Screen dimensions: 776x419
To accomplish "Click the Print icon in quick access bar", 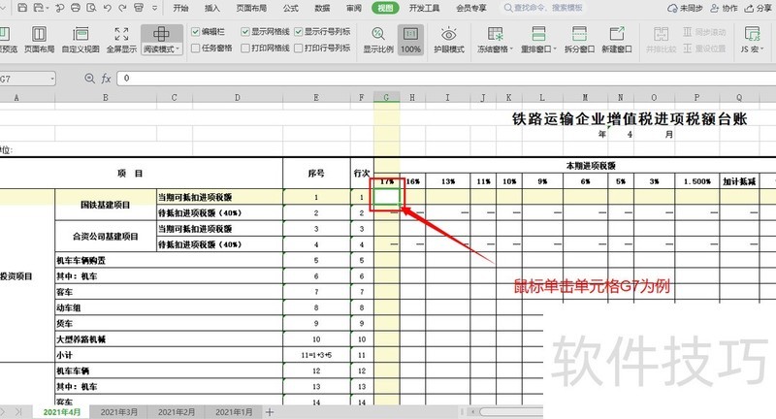I will tap(76, 8).
